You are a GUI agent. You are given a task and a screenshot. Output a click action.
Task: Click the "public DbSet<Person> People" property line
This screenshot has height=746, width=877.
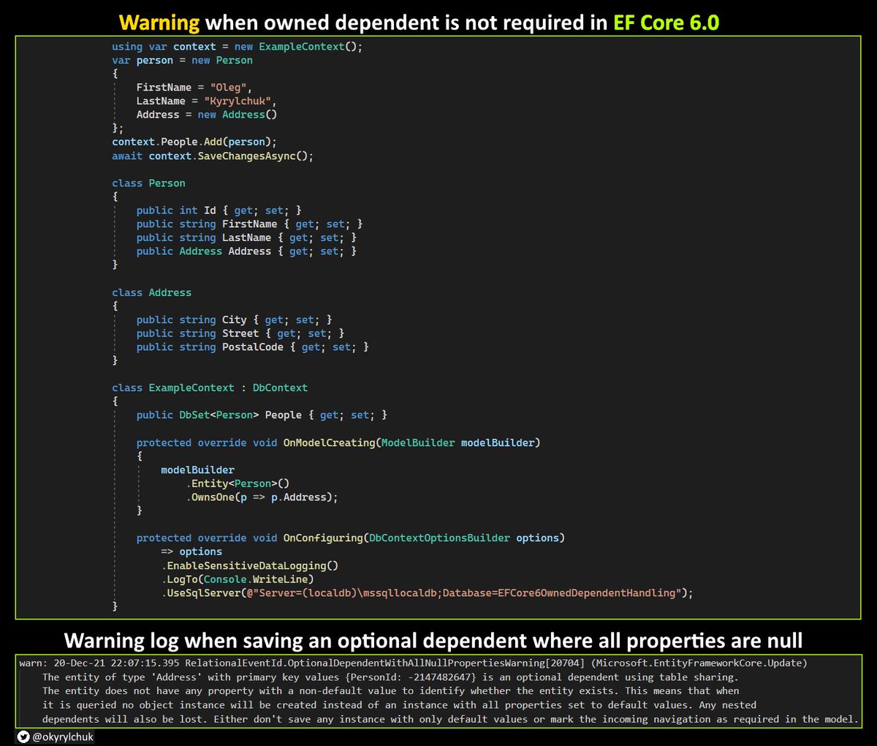point(262,415)
